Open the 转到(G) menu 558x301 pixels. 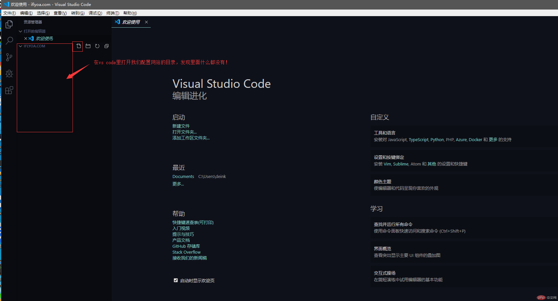78,13
